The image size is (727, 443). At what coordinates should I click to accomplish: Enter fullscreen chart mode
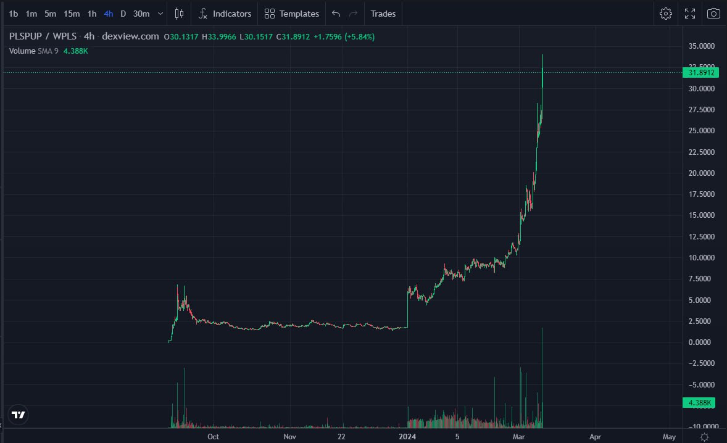click(x=690, y=14)
